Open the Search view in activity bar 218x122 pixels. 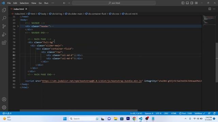point(4,18)
